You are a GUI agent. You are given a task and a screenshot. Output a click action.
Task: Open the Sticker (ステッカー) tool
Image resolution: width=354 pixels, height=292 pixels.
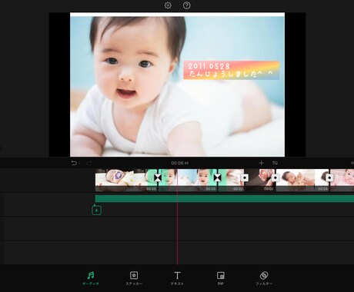pyautogui.click(x=134, y=278)
